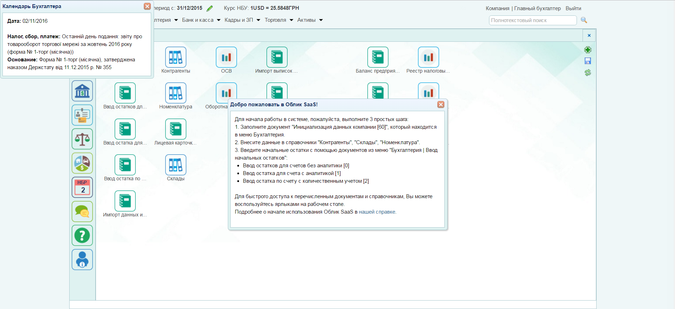Open the Оборотна… report shortcut
Image resolution: width=675 pixels, height=309 pixels.
click(226, 93)
